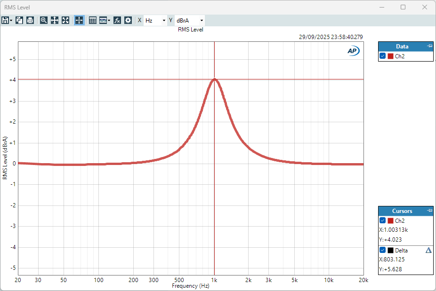Toggle the cursors crosshair tool

(x=79, y=20)
